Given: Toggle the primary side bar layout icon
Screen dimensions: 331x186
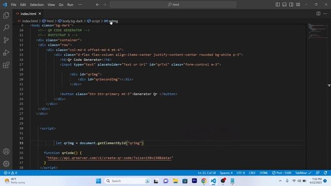Looking at the screenshot, I should (x=278, y=5).
